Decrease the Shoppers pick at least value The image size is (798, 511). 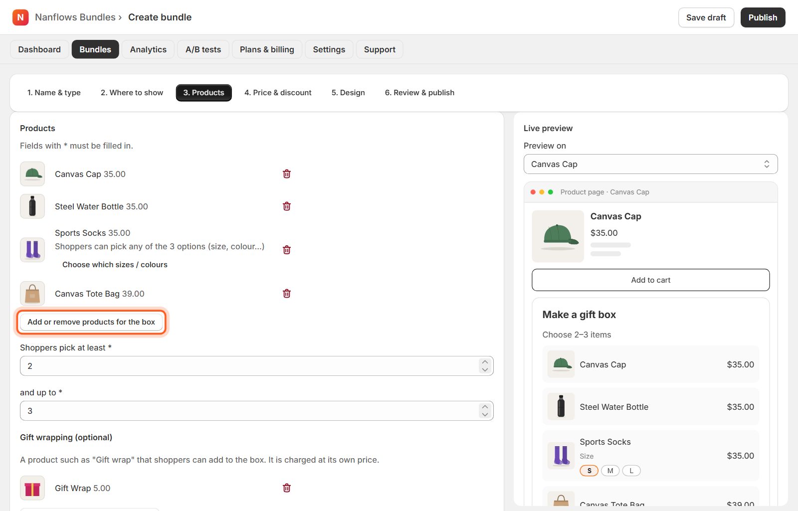pos(485,370)
